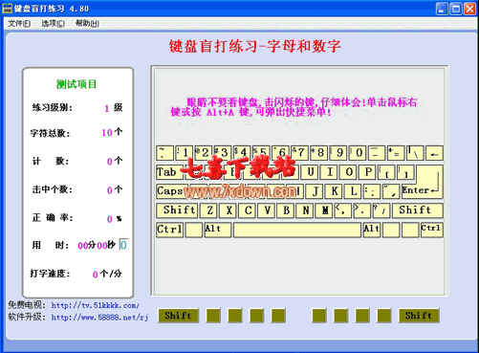Click the left bracket [ key

click(386, 172)
